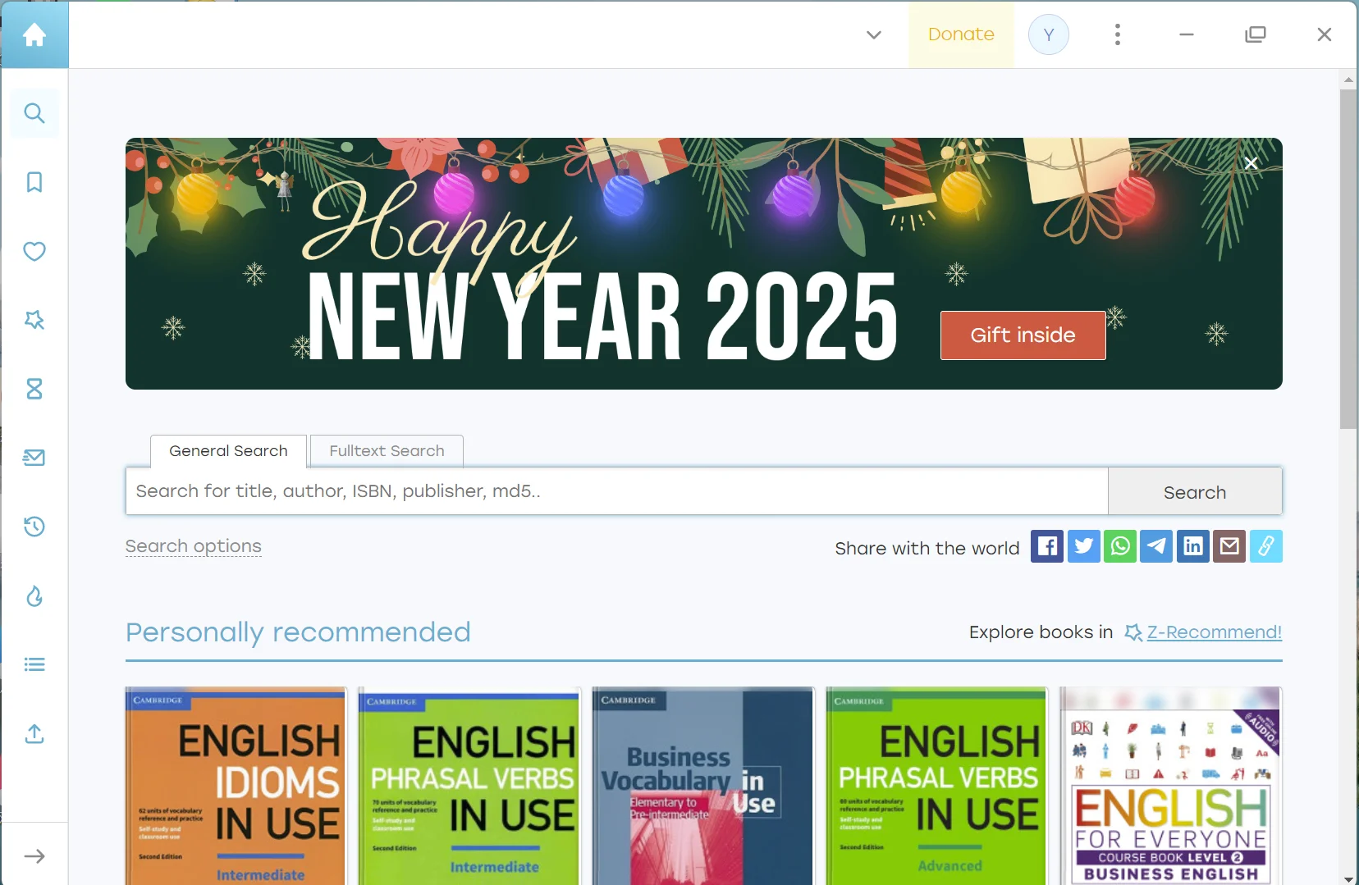This screenshot has height=885, width=1359.
Task: Open the send-to-email envelope icon in sidebar
Action: 34,458
